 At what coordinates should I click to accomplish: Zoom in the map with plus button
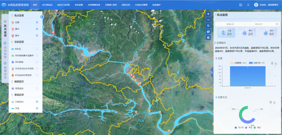pos(208,14)
